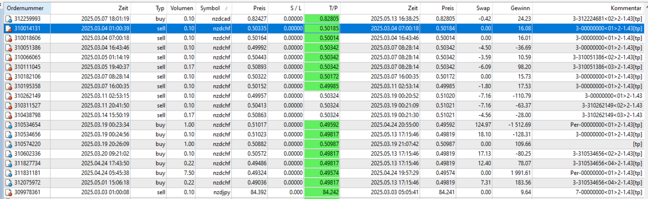Sort by the S / L column header
648x199 pixels.
[286, 9]
